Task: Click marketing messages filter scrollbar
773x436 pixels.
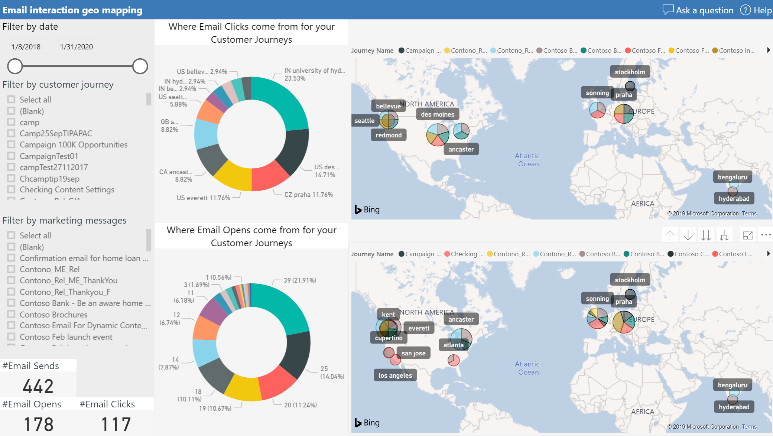Action: tap(149, 240)
